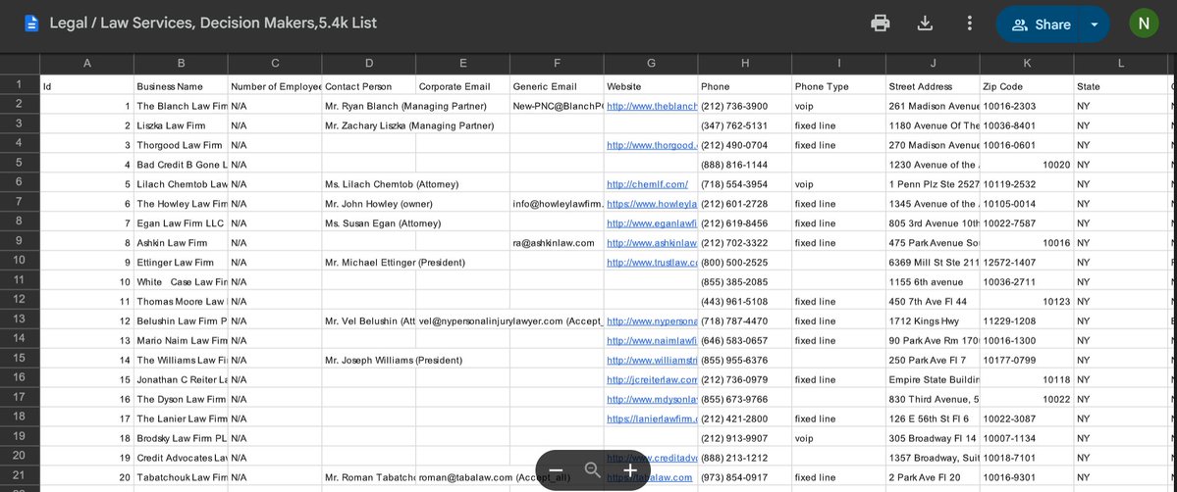Open the http://chemlf.com/ link
Screen dimensions: 1177x492
pyautogui.click(x=647, y=184)
